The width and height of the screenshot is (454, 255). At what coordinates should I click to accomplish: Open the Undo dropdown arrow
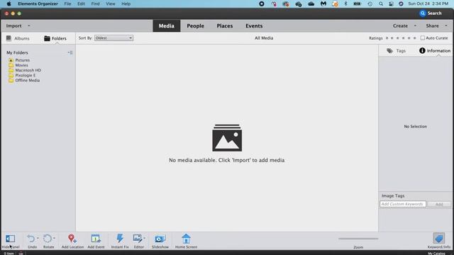(38, 238)
